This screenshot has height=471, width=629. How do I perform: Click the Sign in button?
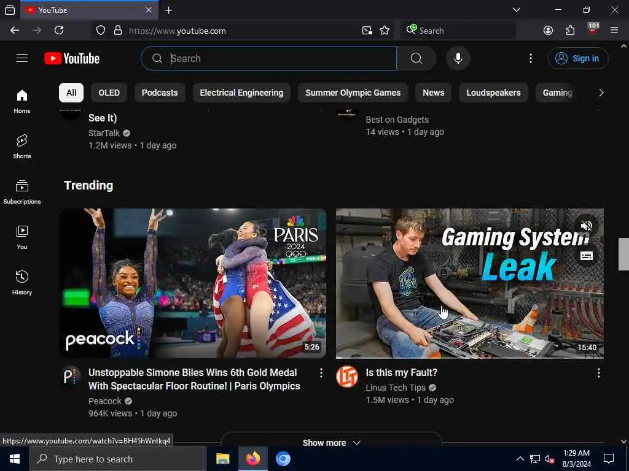pos(577,58)
